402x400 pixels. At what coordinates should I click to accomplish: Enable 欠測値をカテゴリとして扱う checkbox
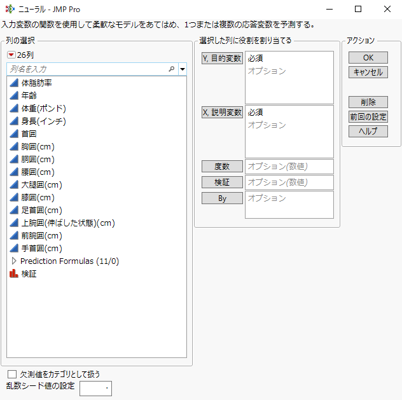[12, 374]
